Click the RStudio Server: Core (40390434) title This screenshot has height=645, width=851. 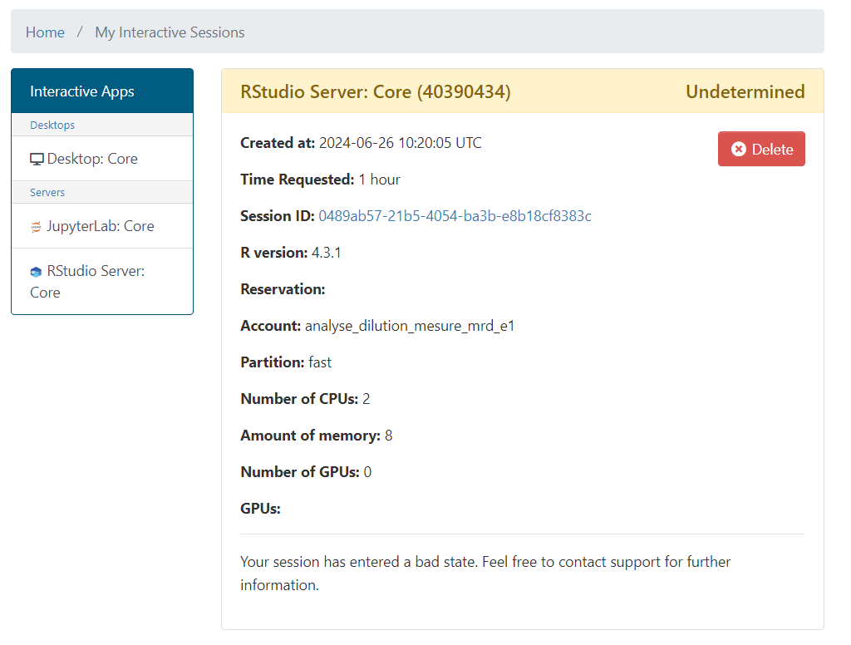pyautogui.click(x=376, y=91)
